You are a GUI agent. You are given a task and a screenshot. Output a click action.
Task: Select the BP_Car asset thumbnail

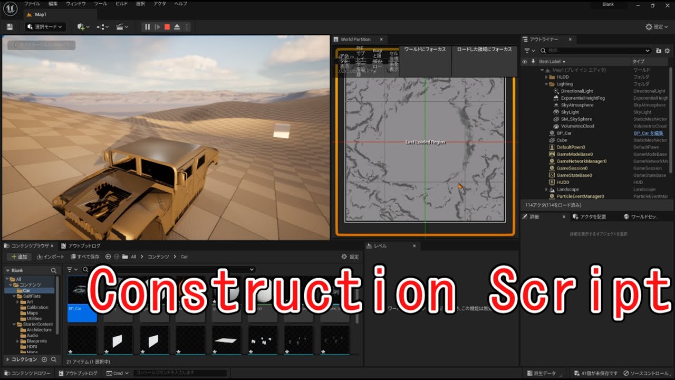pos(82,298)
